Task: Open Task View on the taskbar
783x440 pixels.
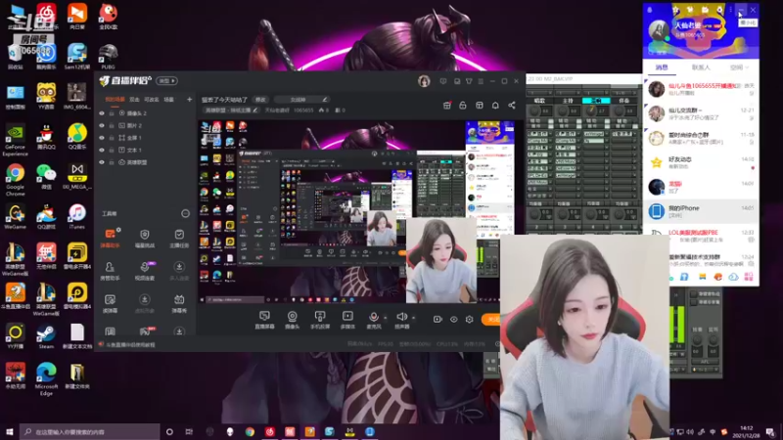Action: click(189, 431)
